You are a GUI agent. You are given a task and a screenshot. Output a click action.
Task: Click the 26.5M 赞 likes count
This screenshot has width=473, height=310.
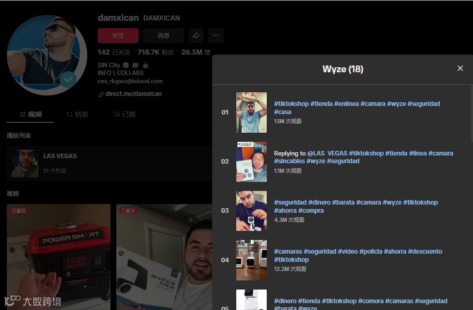tap(196, 52)
